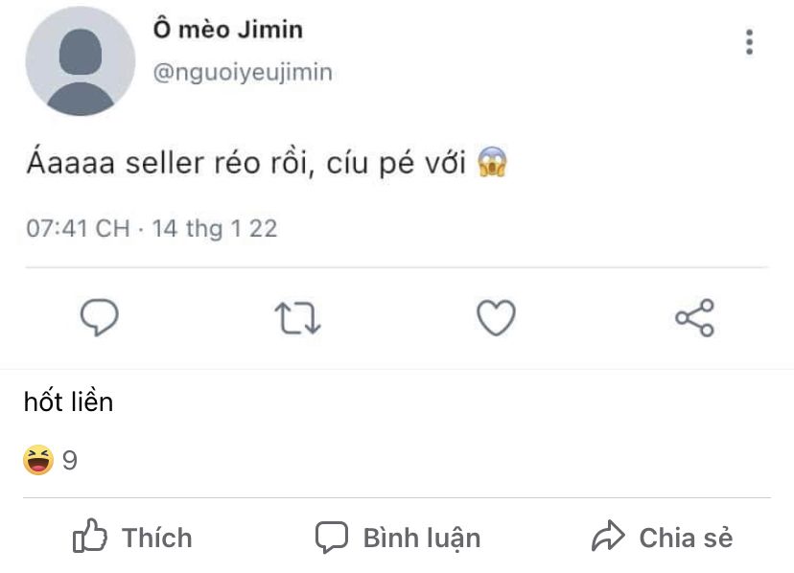Screen dimensions: 794x573
Task: Open the reactions count showing 9
Action: coord(70,461)
